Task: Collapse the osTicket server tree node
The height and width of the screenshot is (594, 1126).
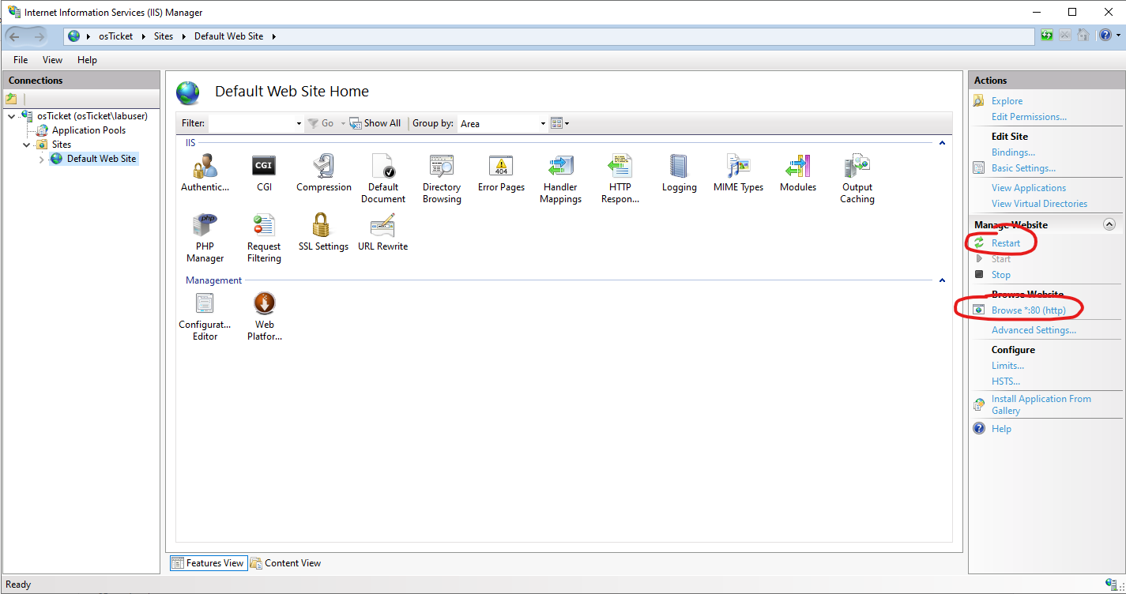Action: point(11,116)
